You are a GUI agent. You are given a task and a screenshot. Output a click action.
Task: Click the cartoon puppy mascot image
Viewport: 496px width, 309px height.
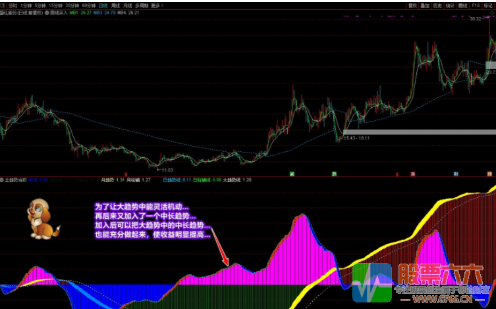click(42, 218)
